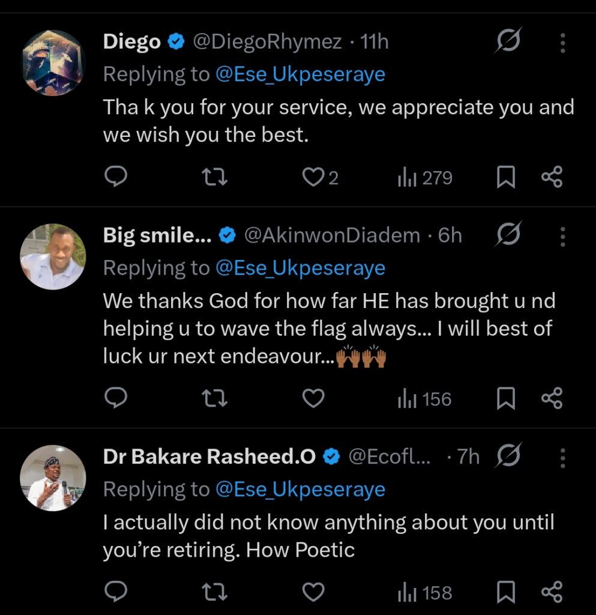Open Dr Bakare Rasheed.O profile name
Screen dimensions: 596x615
pyautogui.click(x=209, y=458)
